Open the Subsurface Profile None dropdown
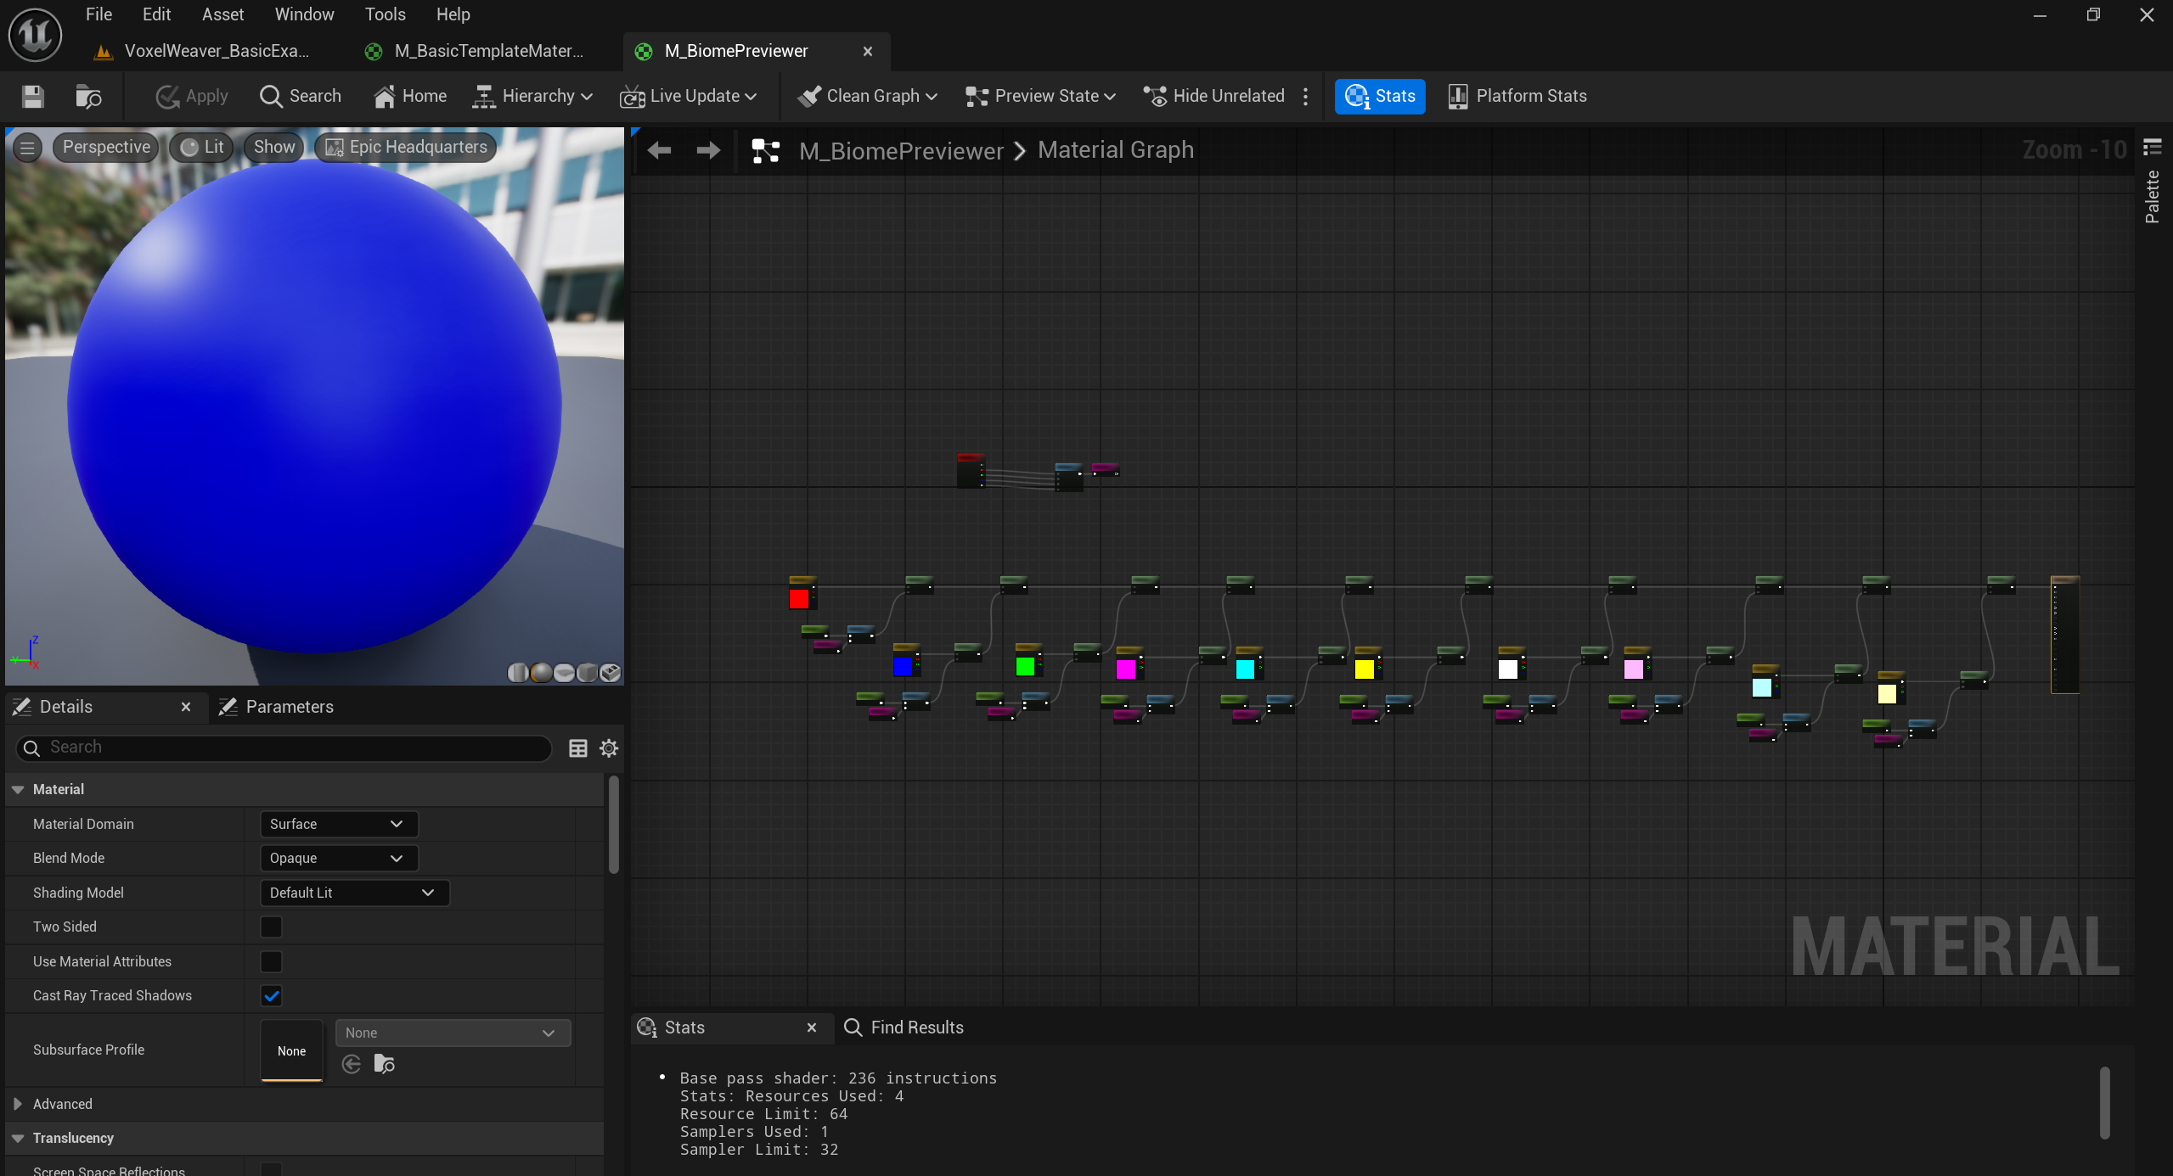The image size is (2173, 1176). pyautogui.click(x=453, y=1033)
